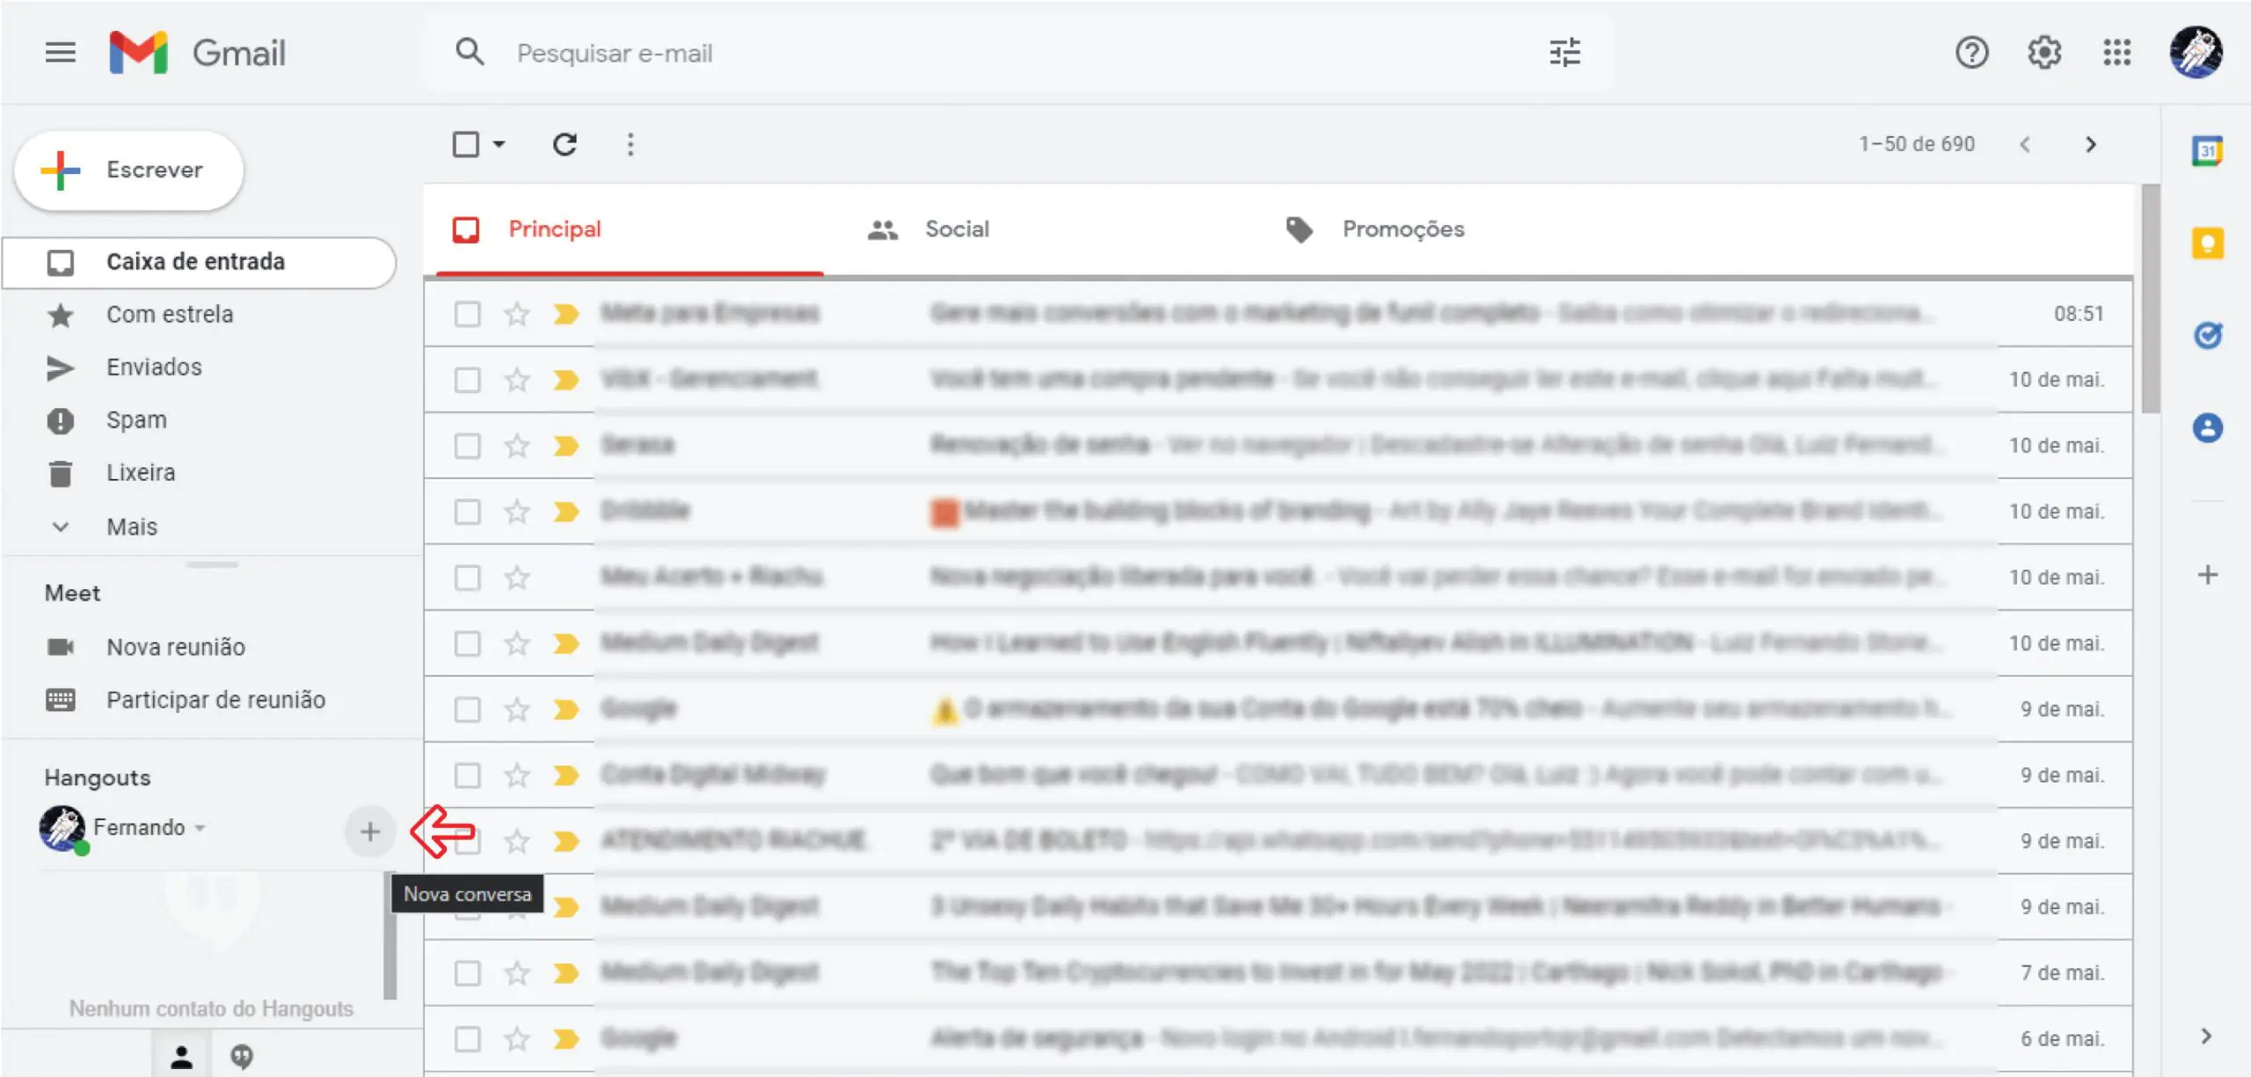This screenshot has width=2251, height=1077.
Task: Open the ATENDIMENTO RIACHUE 2ª VIA DE BOLETO email
Action: click(x=1278, y=841)
